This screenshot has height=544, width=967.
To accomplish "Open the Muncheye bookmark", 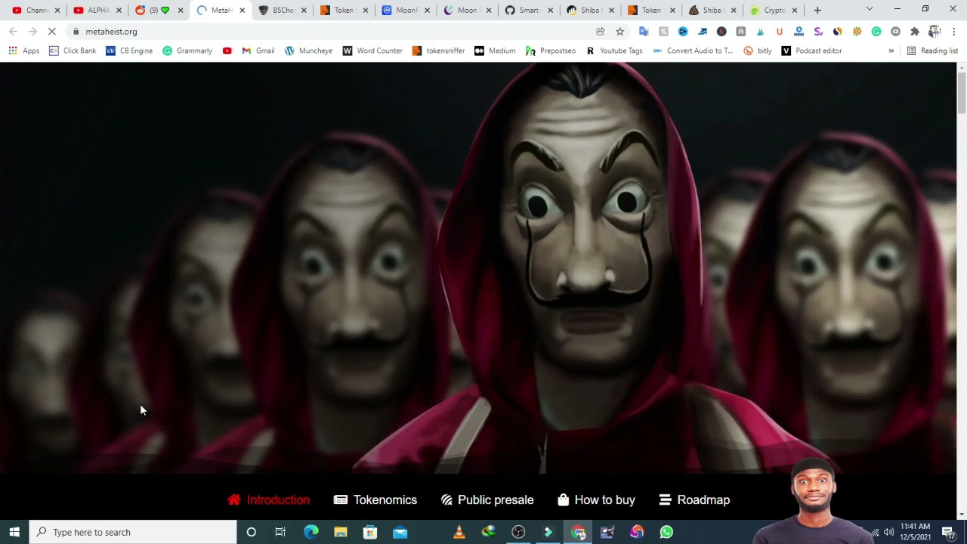I will click(x=308, y=51).
